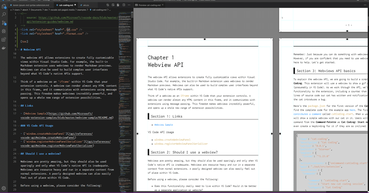369x193 pixels.
Task: Click 'Documents' in the breadcrumb path
Action: [x=36, y=10]
